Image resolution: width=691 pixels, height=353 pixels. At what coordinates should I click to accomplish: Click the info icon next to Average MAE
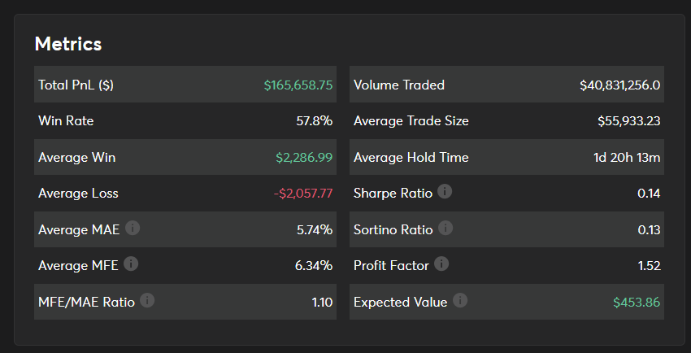click(133, 229)
